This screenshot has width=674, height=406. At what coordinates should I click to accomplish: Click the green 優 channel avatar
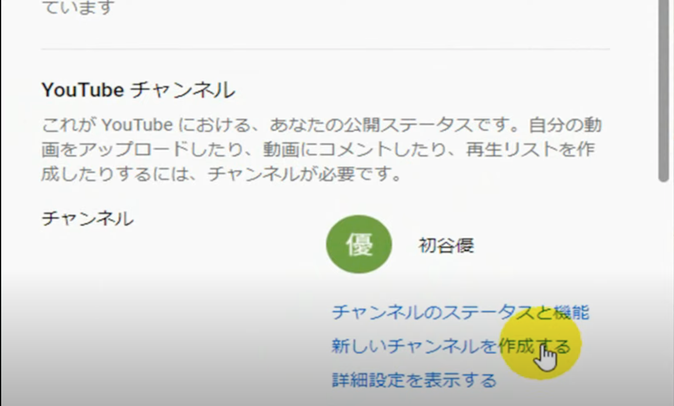click(359, 244)
